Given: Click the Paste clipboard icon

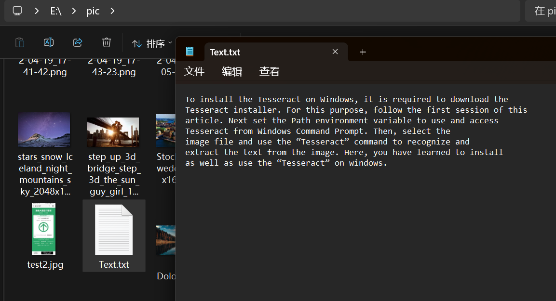Looking at the screenshot, I should [x=20, y=43].
